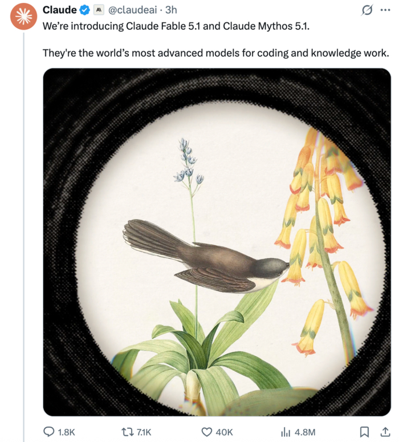Click the 7.1K reposts count
Image resolution: width=399 pixels, height=442 pixels.
(x=144, y=432)
